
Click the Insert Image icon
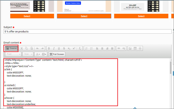click(130, 48)
